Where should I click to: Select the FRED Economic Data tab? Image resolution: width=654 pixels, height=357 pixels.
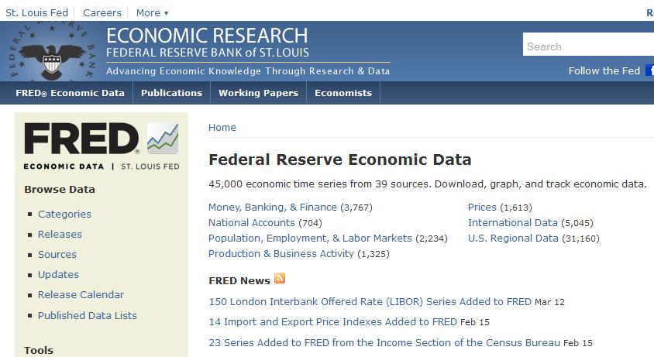coord(70,93)
